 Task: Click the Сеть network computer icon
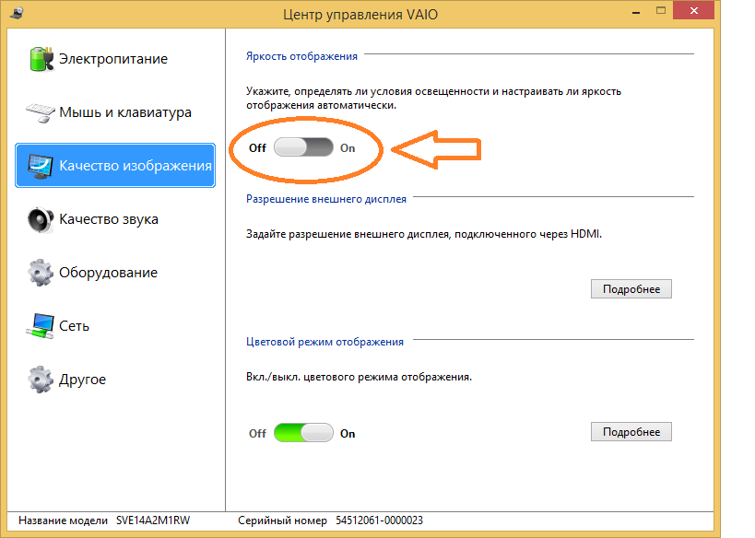(x=40, y=326)
